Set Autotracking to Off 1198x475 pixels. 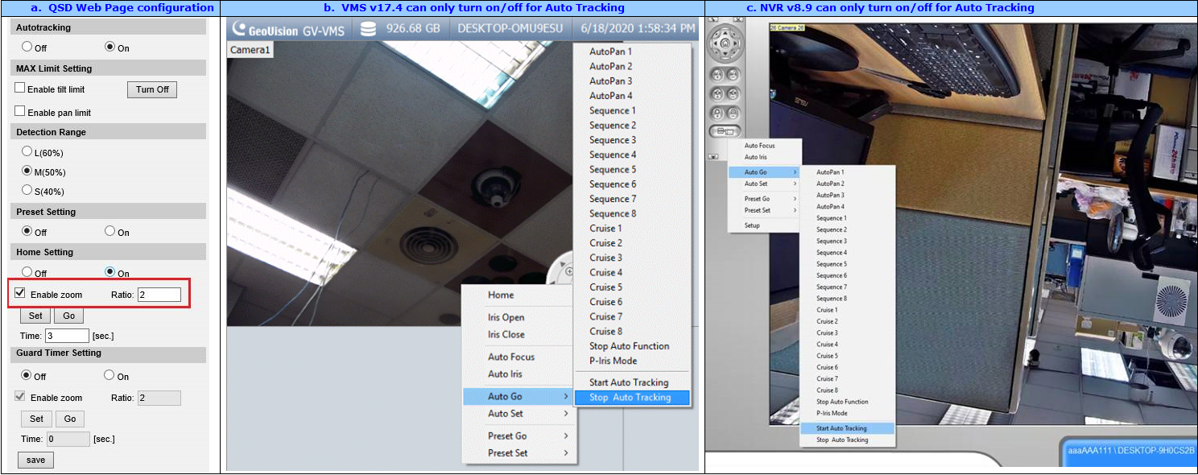(27, 47)
